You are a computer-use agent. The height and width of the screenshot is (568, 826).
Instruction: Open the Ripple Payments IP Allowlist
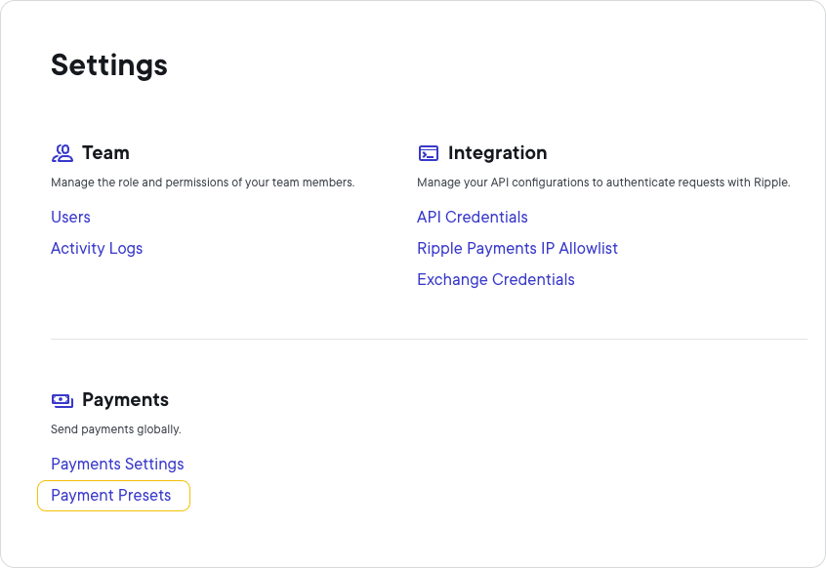pos(517,248)
